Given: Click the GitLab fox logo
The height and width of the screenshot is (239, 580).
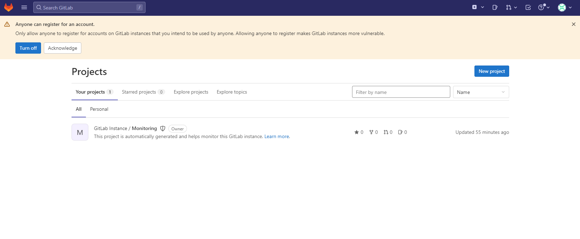Looking at the screenshot, I should (8, 7).
